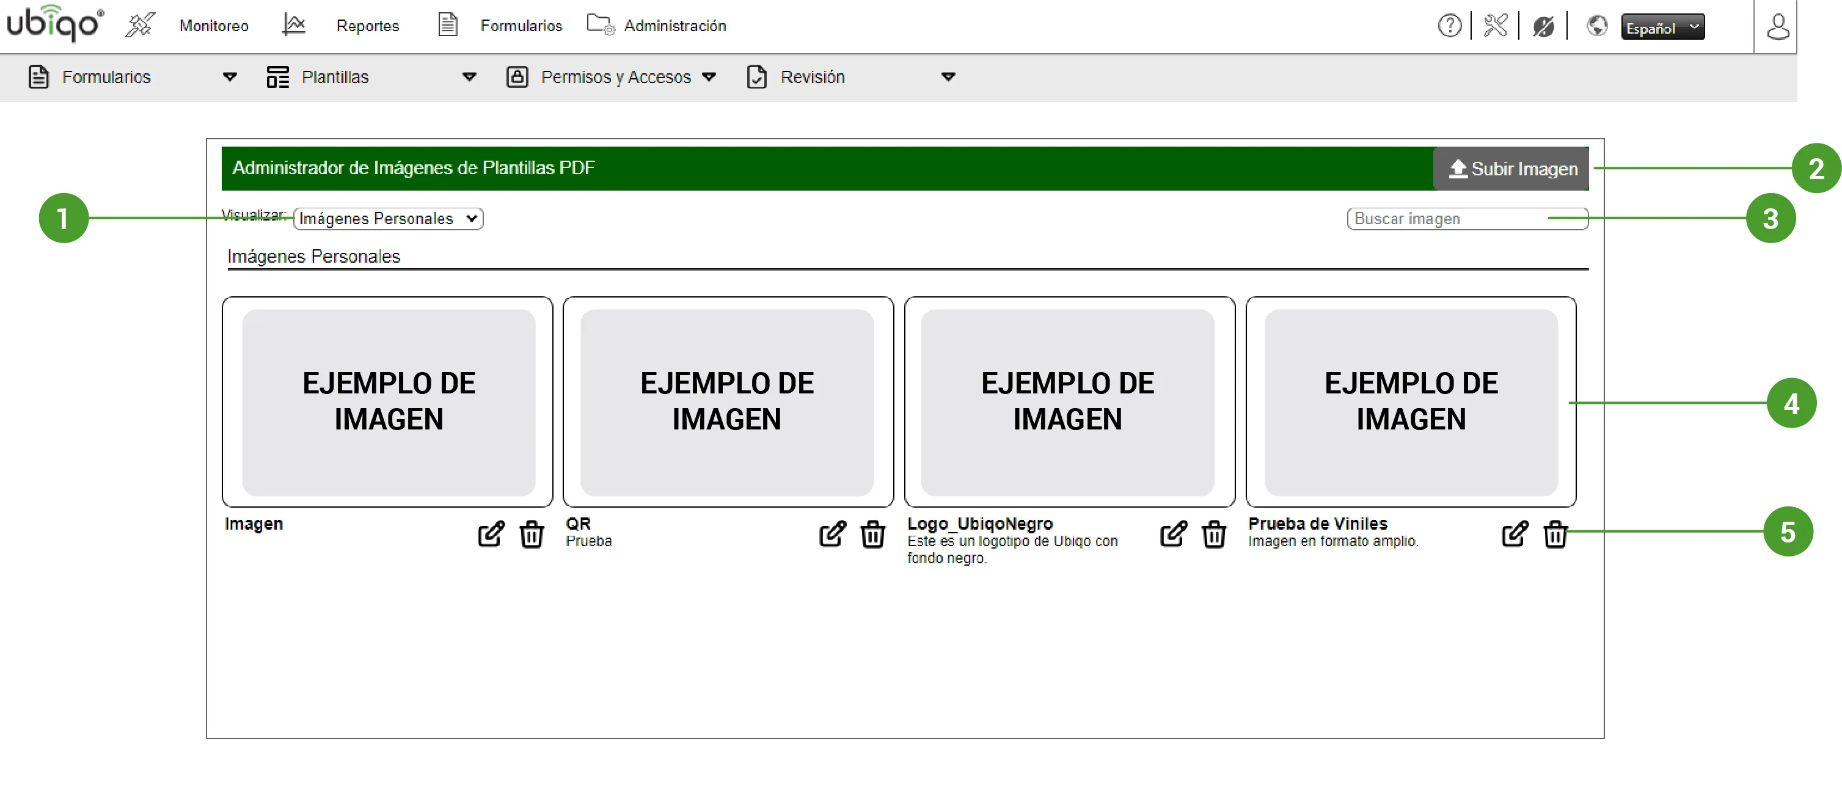
Task: Open the Español language dropdown
Action: [1662, 27]
